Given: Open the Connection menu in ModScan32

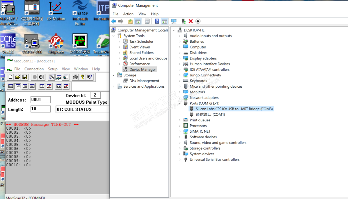Looking at the screenshot, I should coord(34,69).
